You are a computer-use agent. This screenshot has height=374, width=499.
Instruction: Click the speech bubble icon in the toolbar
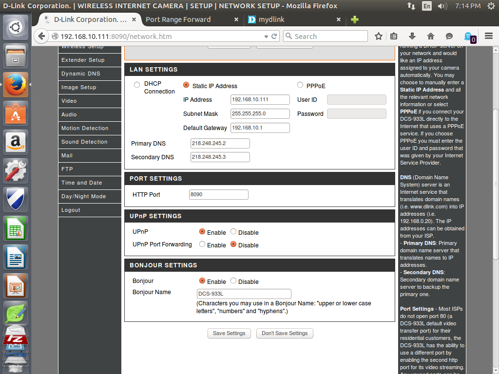tap(449, 36)
